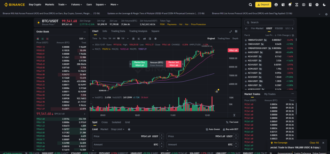Open the Futures dropdown menu
Viewport: 330px width, 154px height.
coord(76,5)
